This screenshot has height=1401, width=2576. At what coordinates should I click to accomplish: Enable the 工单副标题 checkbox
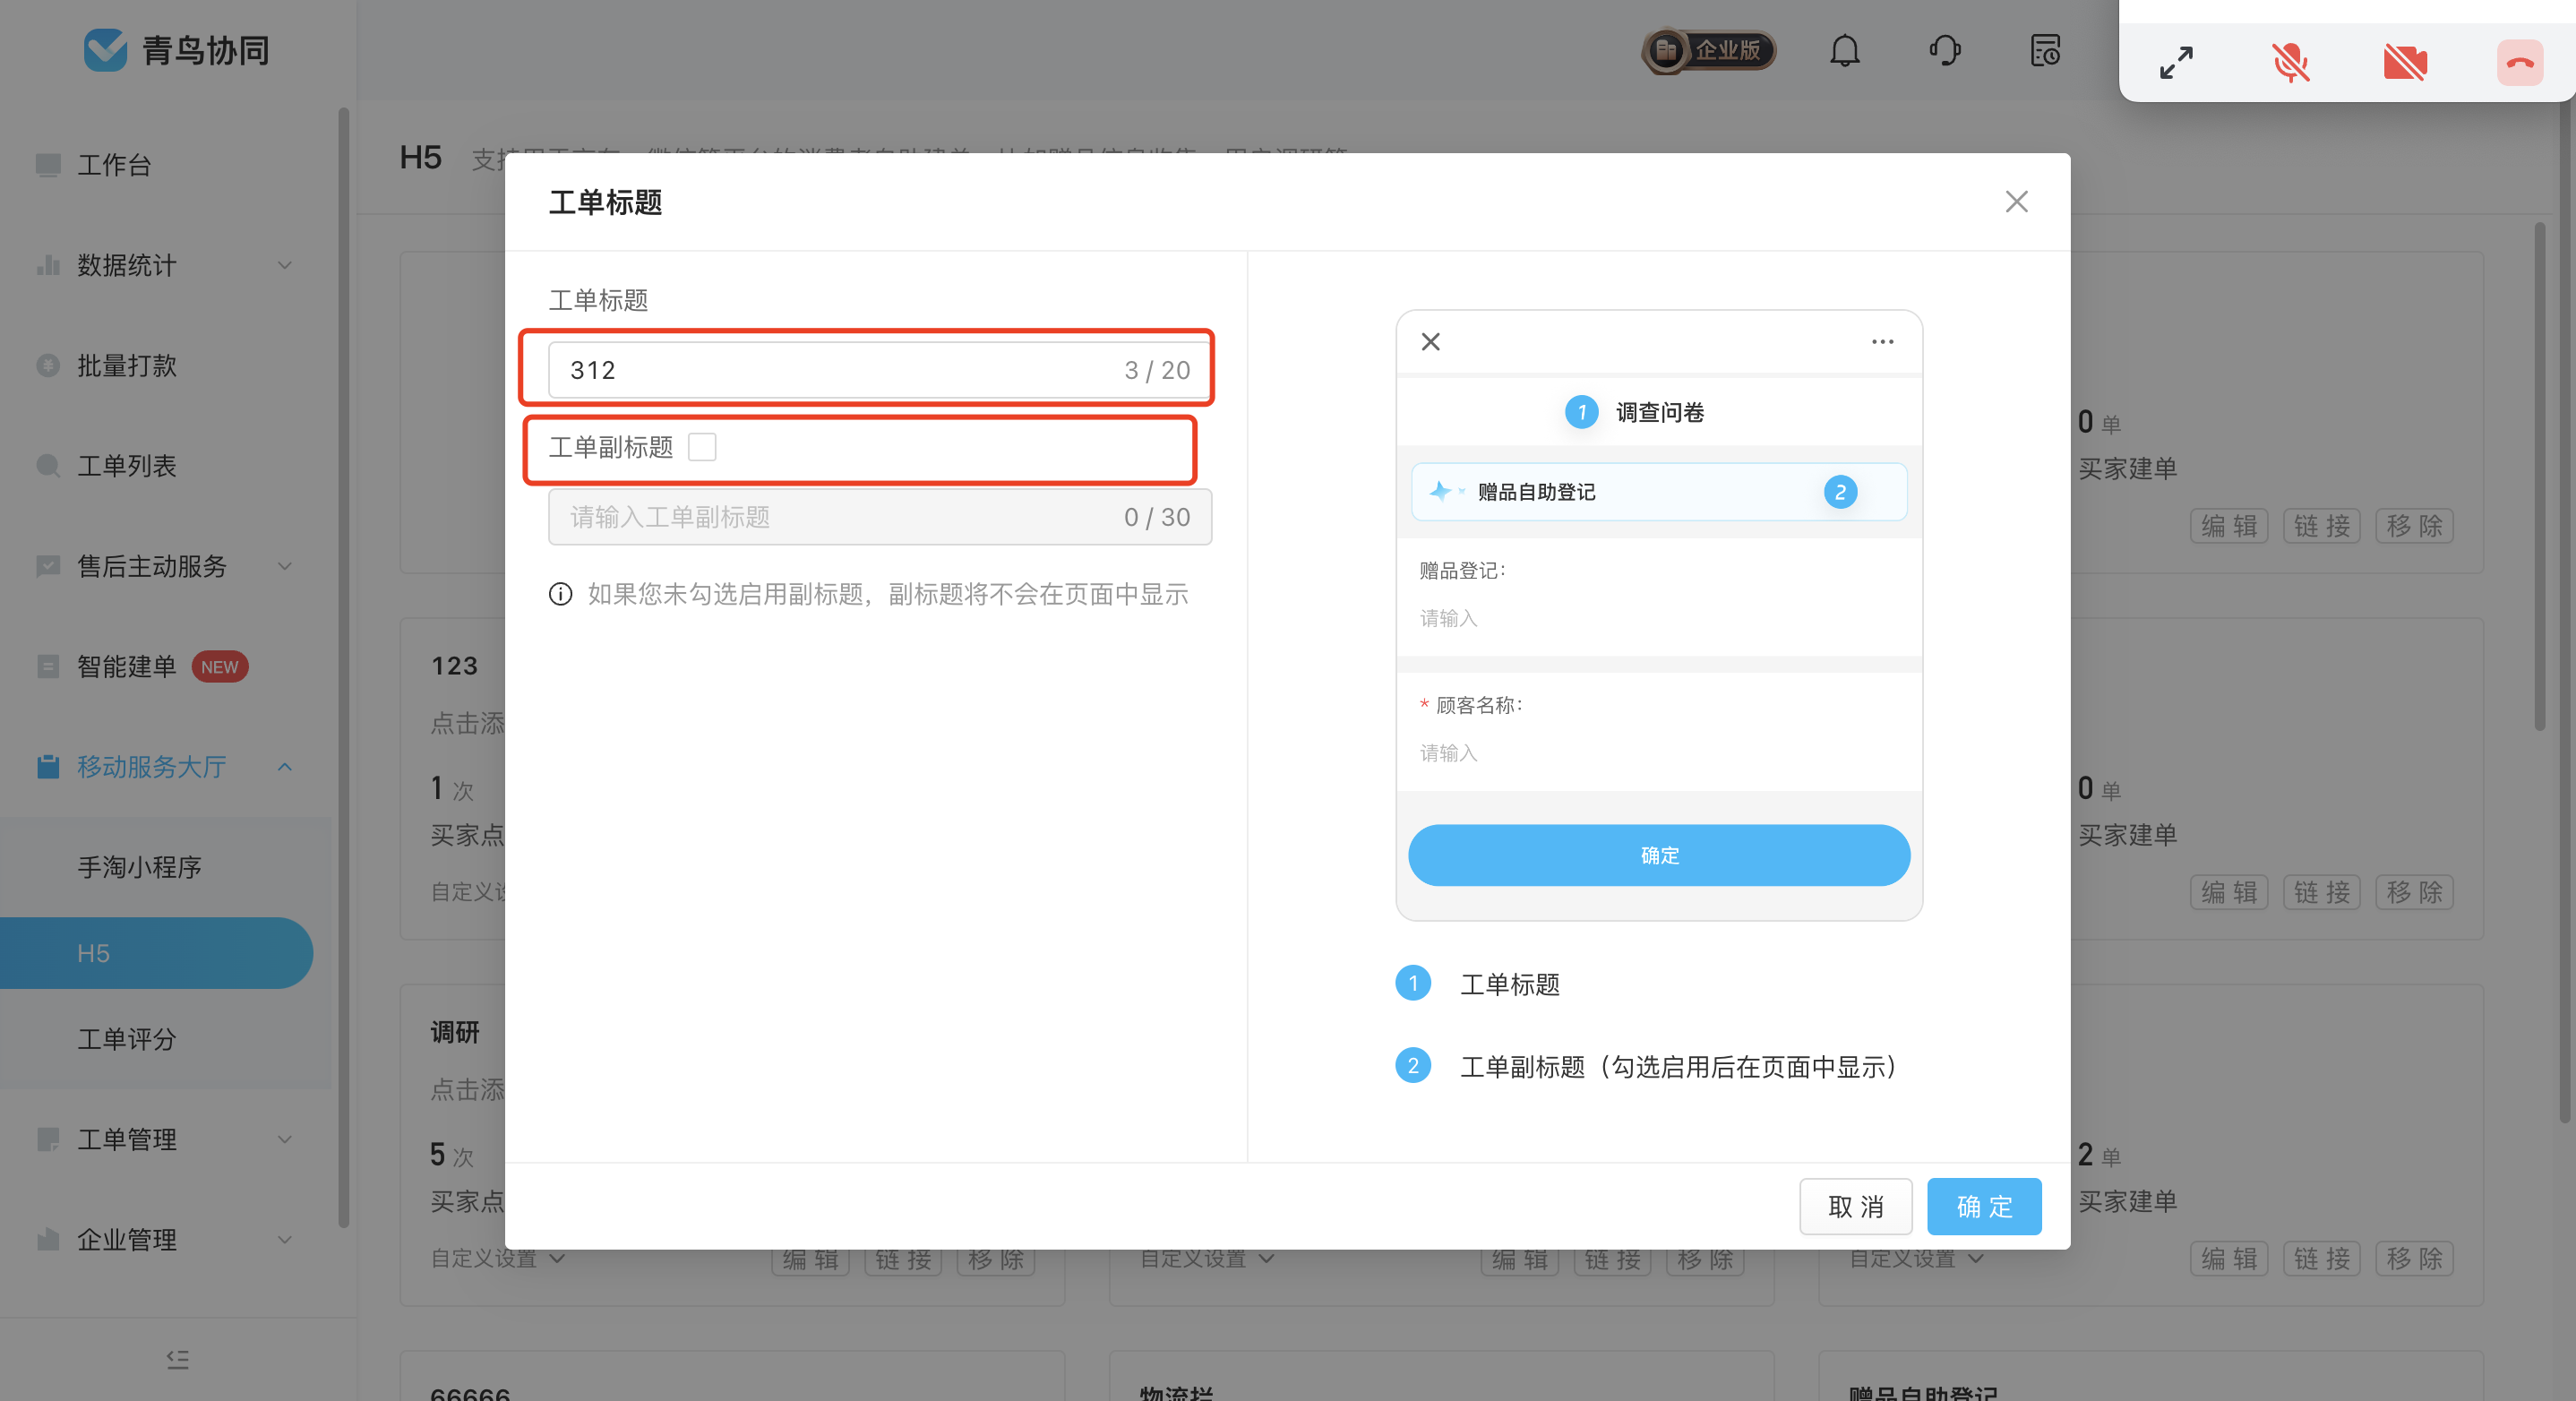pyautogui.click(x=702, y=447)
